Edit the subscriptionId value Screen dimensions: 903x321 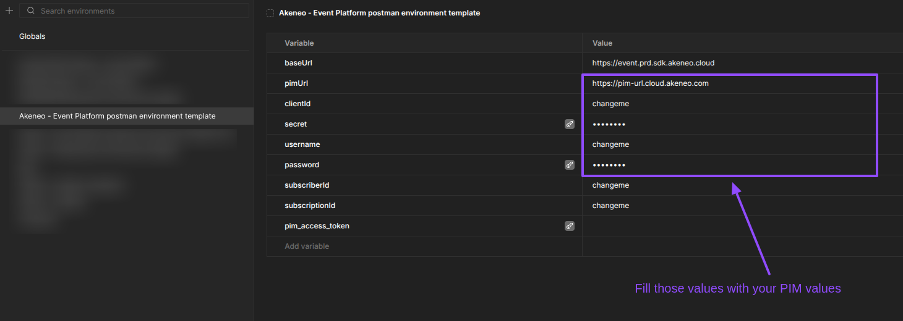tap(610, 206)
